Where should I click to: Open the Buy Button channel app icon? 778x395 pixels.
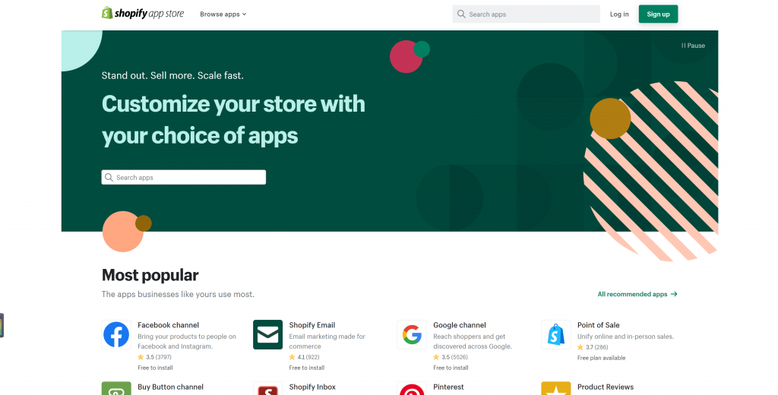click(116, 388)
